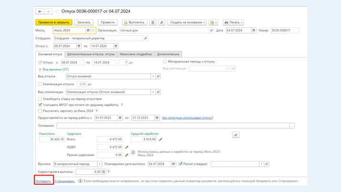The image size is (341, 192).
Task: Toggle Расчет утвердил checkbox
Action: tap(180, 164)
